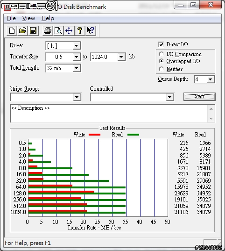Print the benchmark results

(48, 30)
